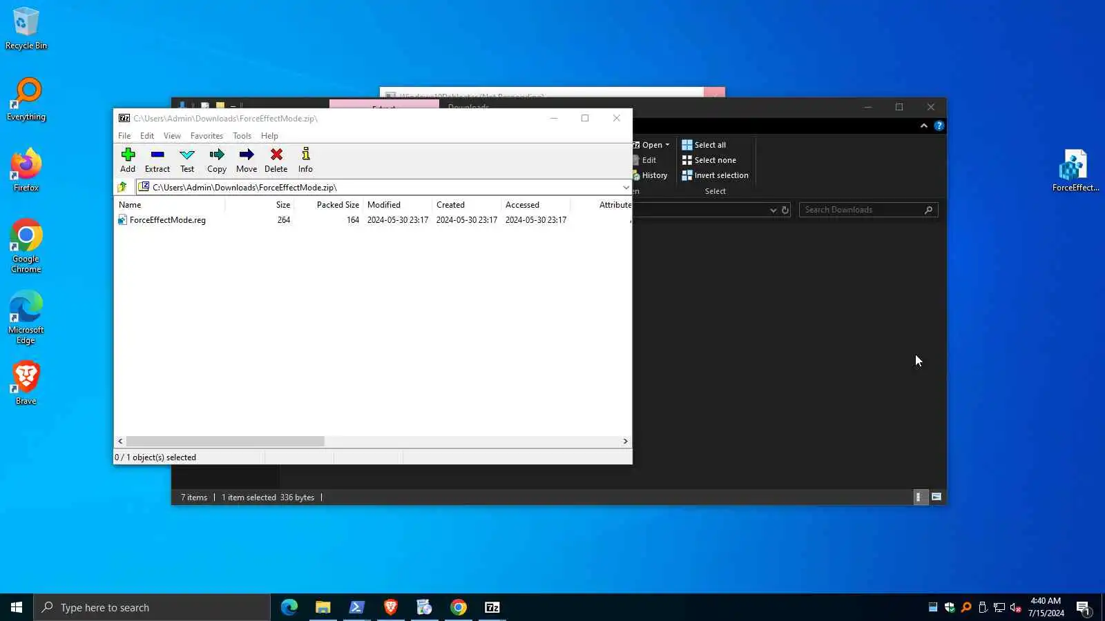Viewport: 1105px width, 621px height.
Task: Click the horizontal scrollbar thumb in 7-Zip
Action: pyautogui.click(x=225, y=441)
